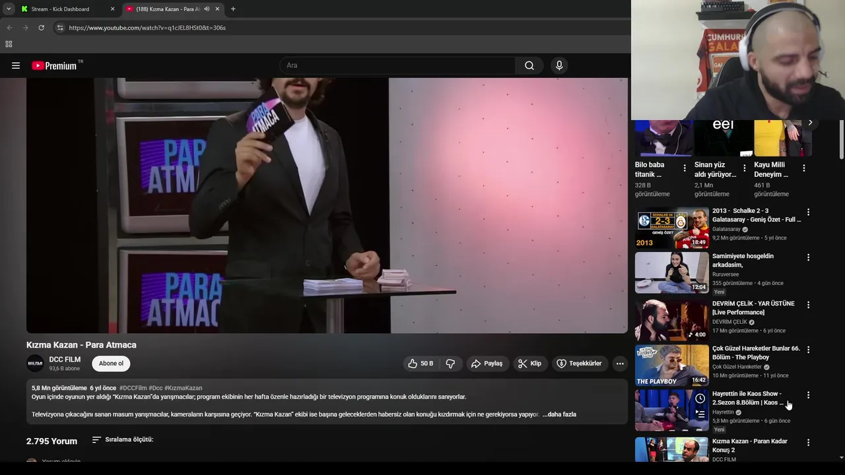
Task: Open more actions three-dot menu under video
Action: coord(620,364)
